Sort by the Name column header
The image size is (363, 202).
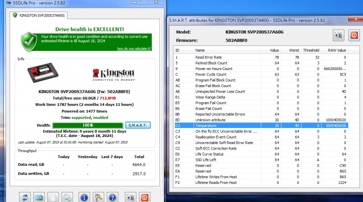point(227,50)
